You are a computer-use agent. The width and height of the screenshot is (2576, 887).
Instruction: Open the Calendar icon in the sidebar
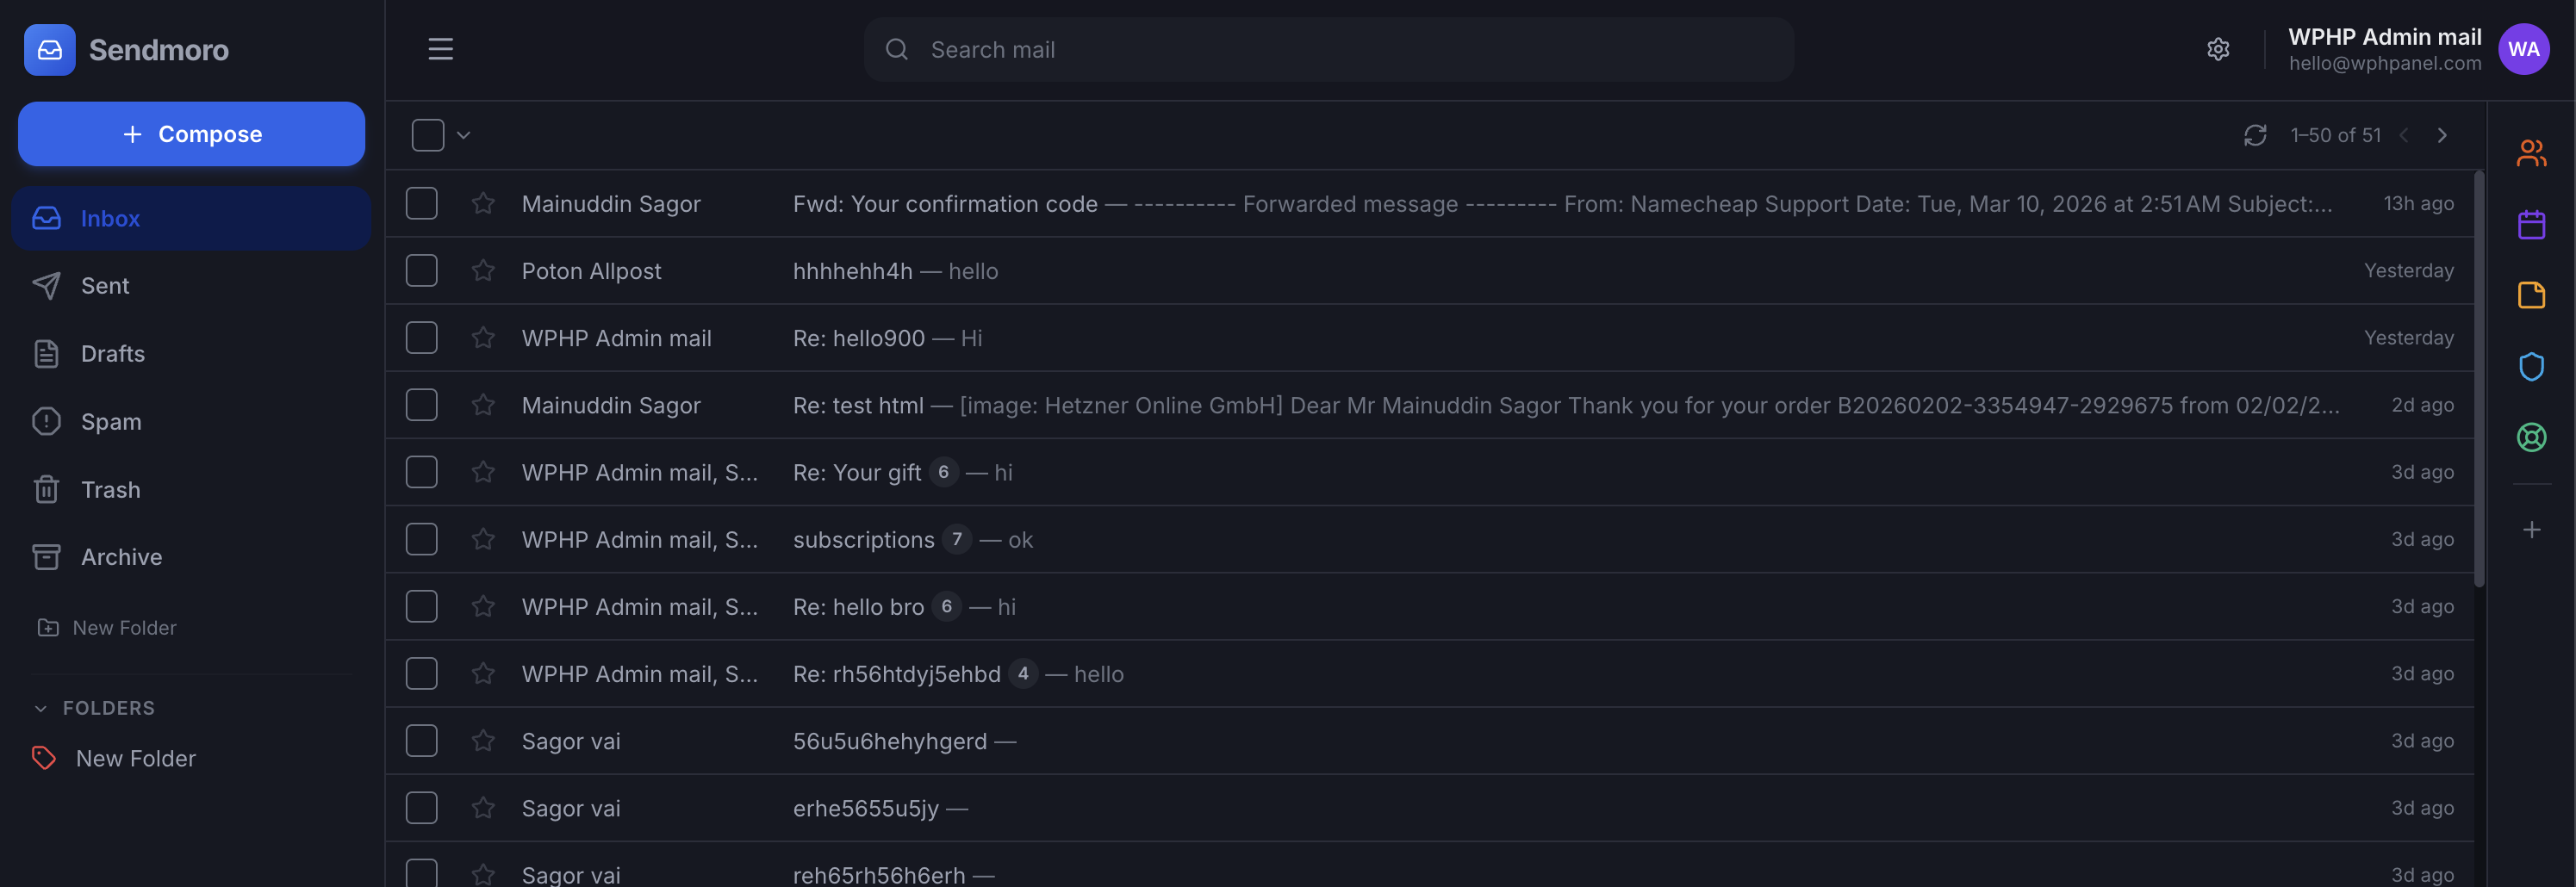pos(2532,224)
